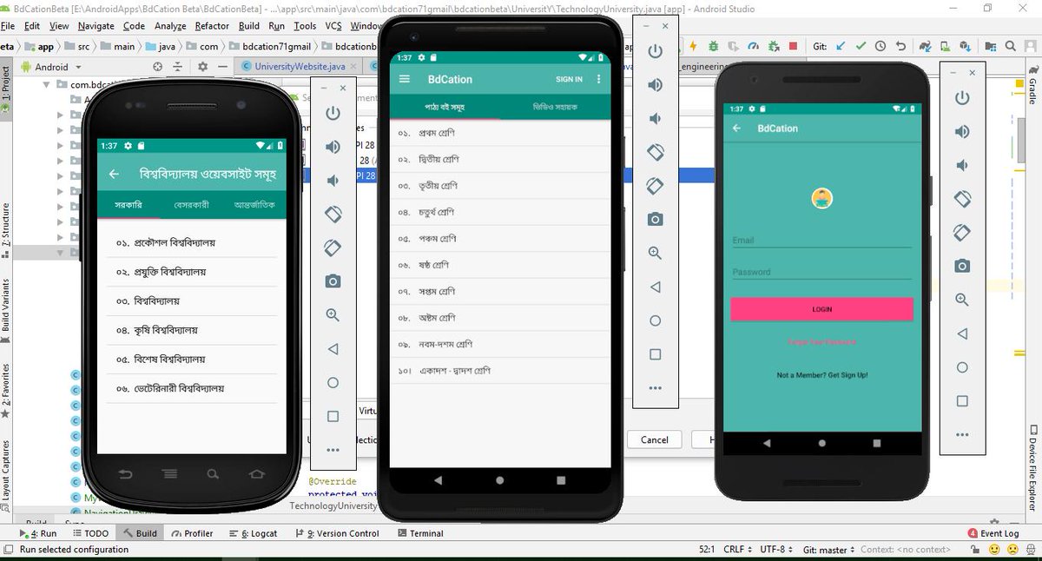Select ০৬. ষষ্ঠ শ্রেণি in the class list
1042x561 pixels.
click(x=499, y=265)
